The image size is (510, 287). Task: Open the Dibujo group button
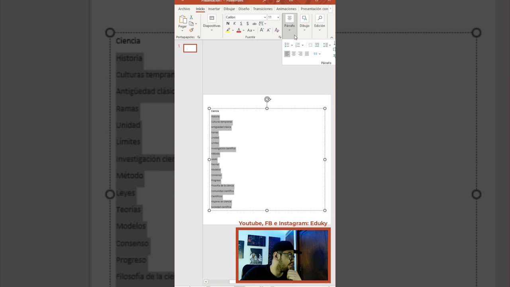[x=304, y=23]
